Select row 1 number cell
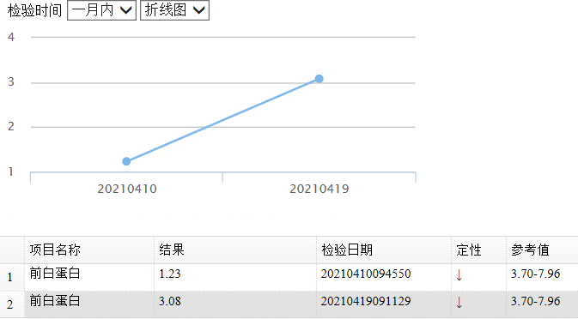 12,277
